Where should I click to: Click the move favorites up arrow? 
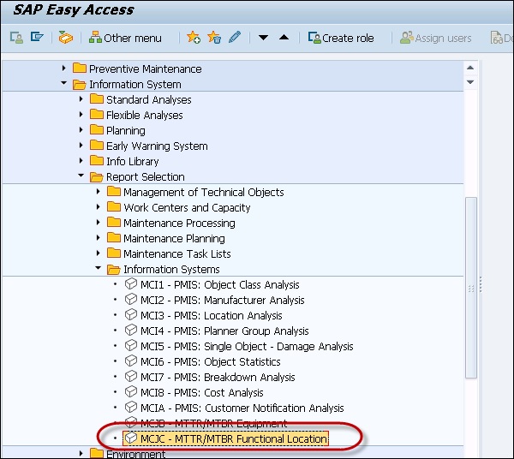[x=284, y=38]
